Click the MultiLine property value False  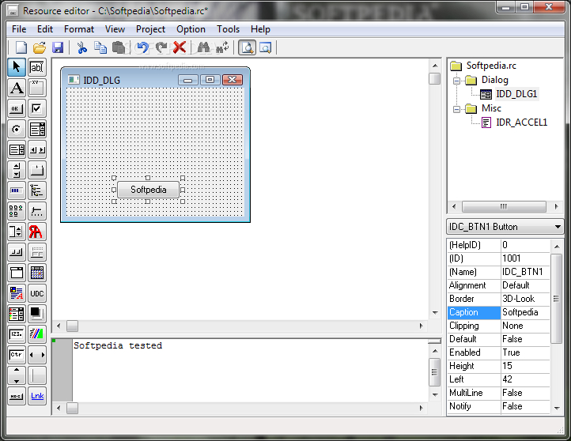tap(525, 393)
